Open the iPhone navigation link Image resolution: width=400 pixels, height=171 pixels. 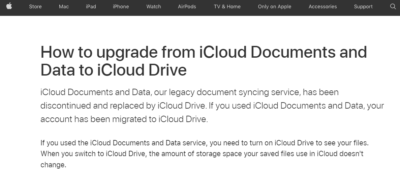121,7
